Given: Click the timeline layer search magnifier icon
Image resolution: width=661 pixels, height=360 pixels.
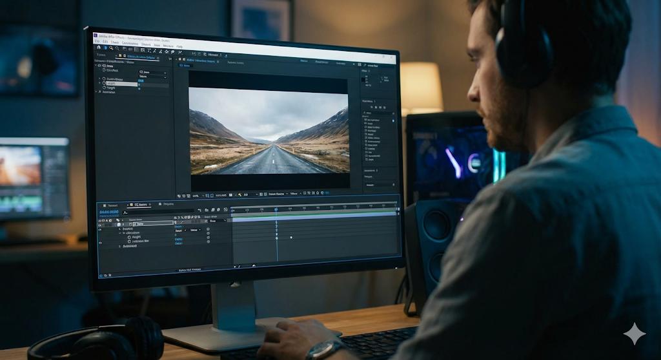Looking at the screenshot, I should [x=126, y=211].
